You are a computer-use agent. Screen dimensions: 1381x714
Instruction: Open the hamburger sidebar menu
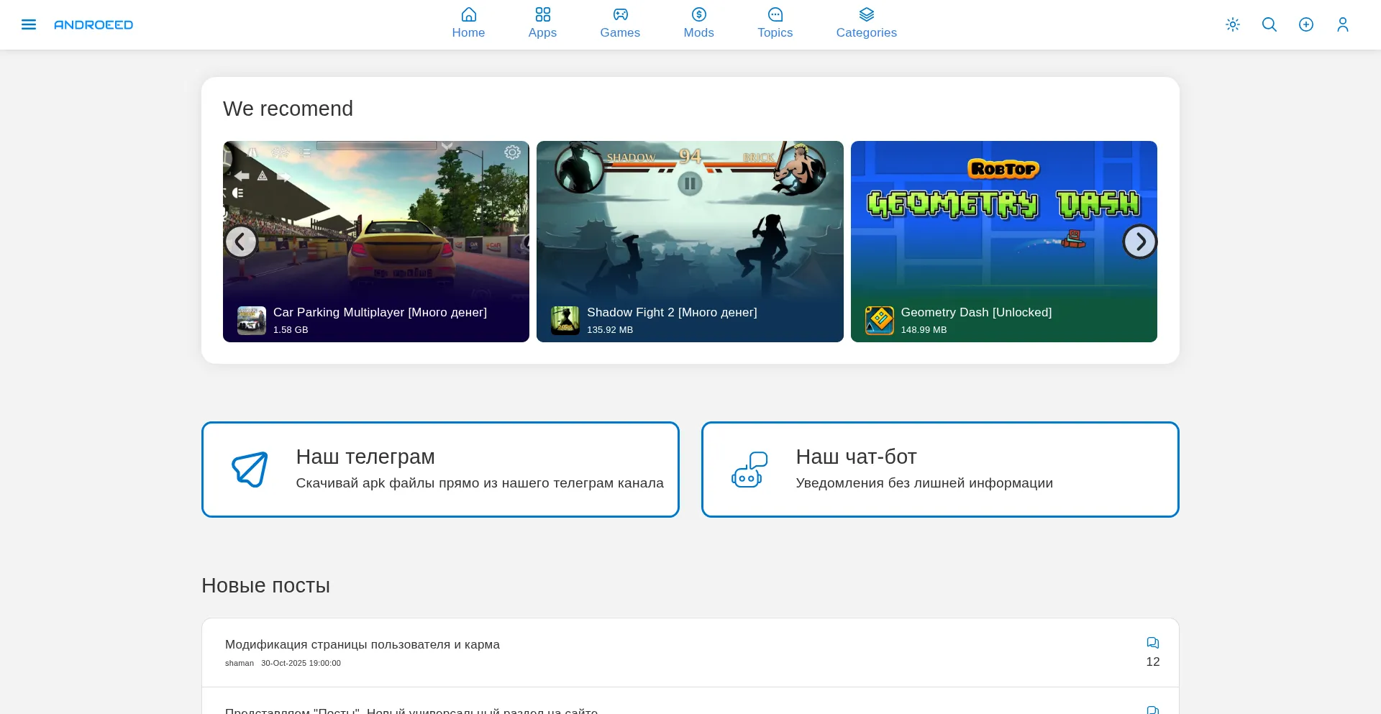click(29, 24)
